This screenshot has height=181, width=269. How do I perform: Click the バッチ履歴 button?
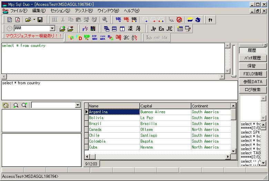click(253, 58)
